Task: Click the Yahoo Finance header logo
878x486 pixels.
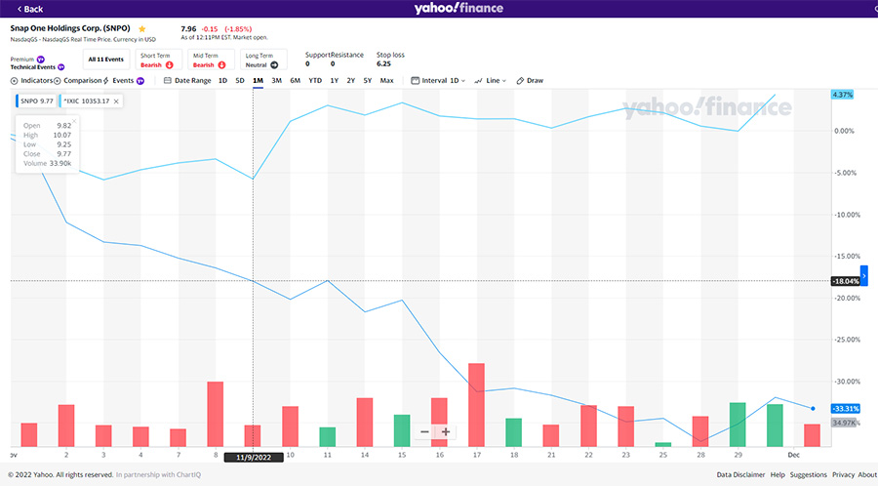Action: tap(459, 8)
